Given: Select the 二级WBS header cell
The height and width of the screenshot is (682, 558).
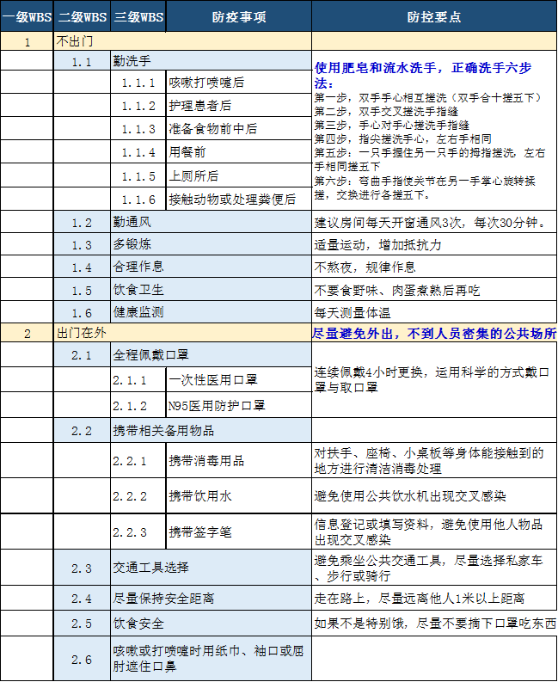Looking at the screenshot, I should coord(83,16).
